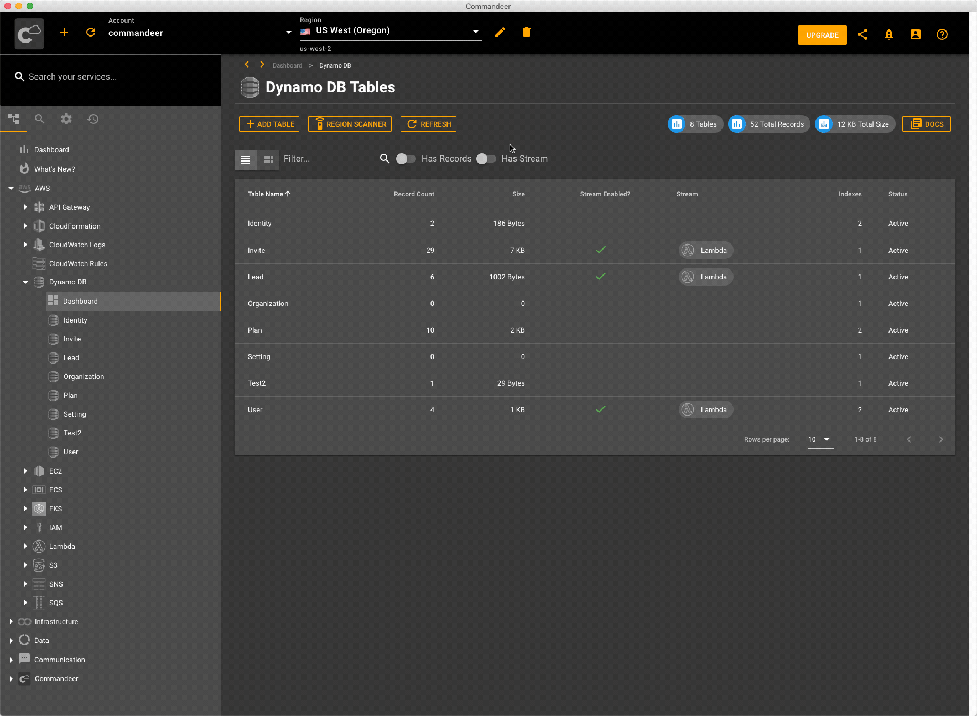977x716 pixels.
Task: Select Dynamo DB Dashboard in sidebar
Action: [133, 301]
